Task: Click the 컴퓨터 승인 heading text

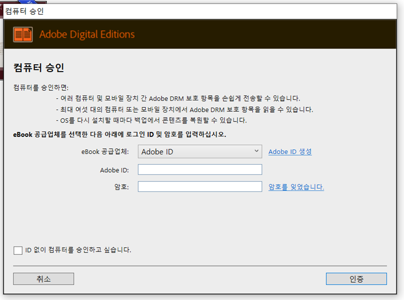Action: click(39, 68)
